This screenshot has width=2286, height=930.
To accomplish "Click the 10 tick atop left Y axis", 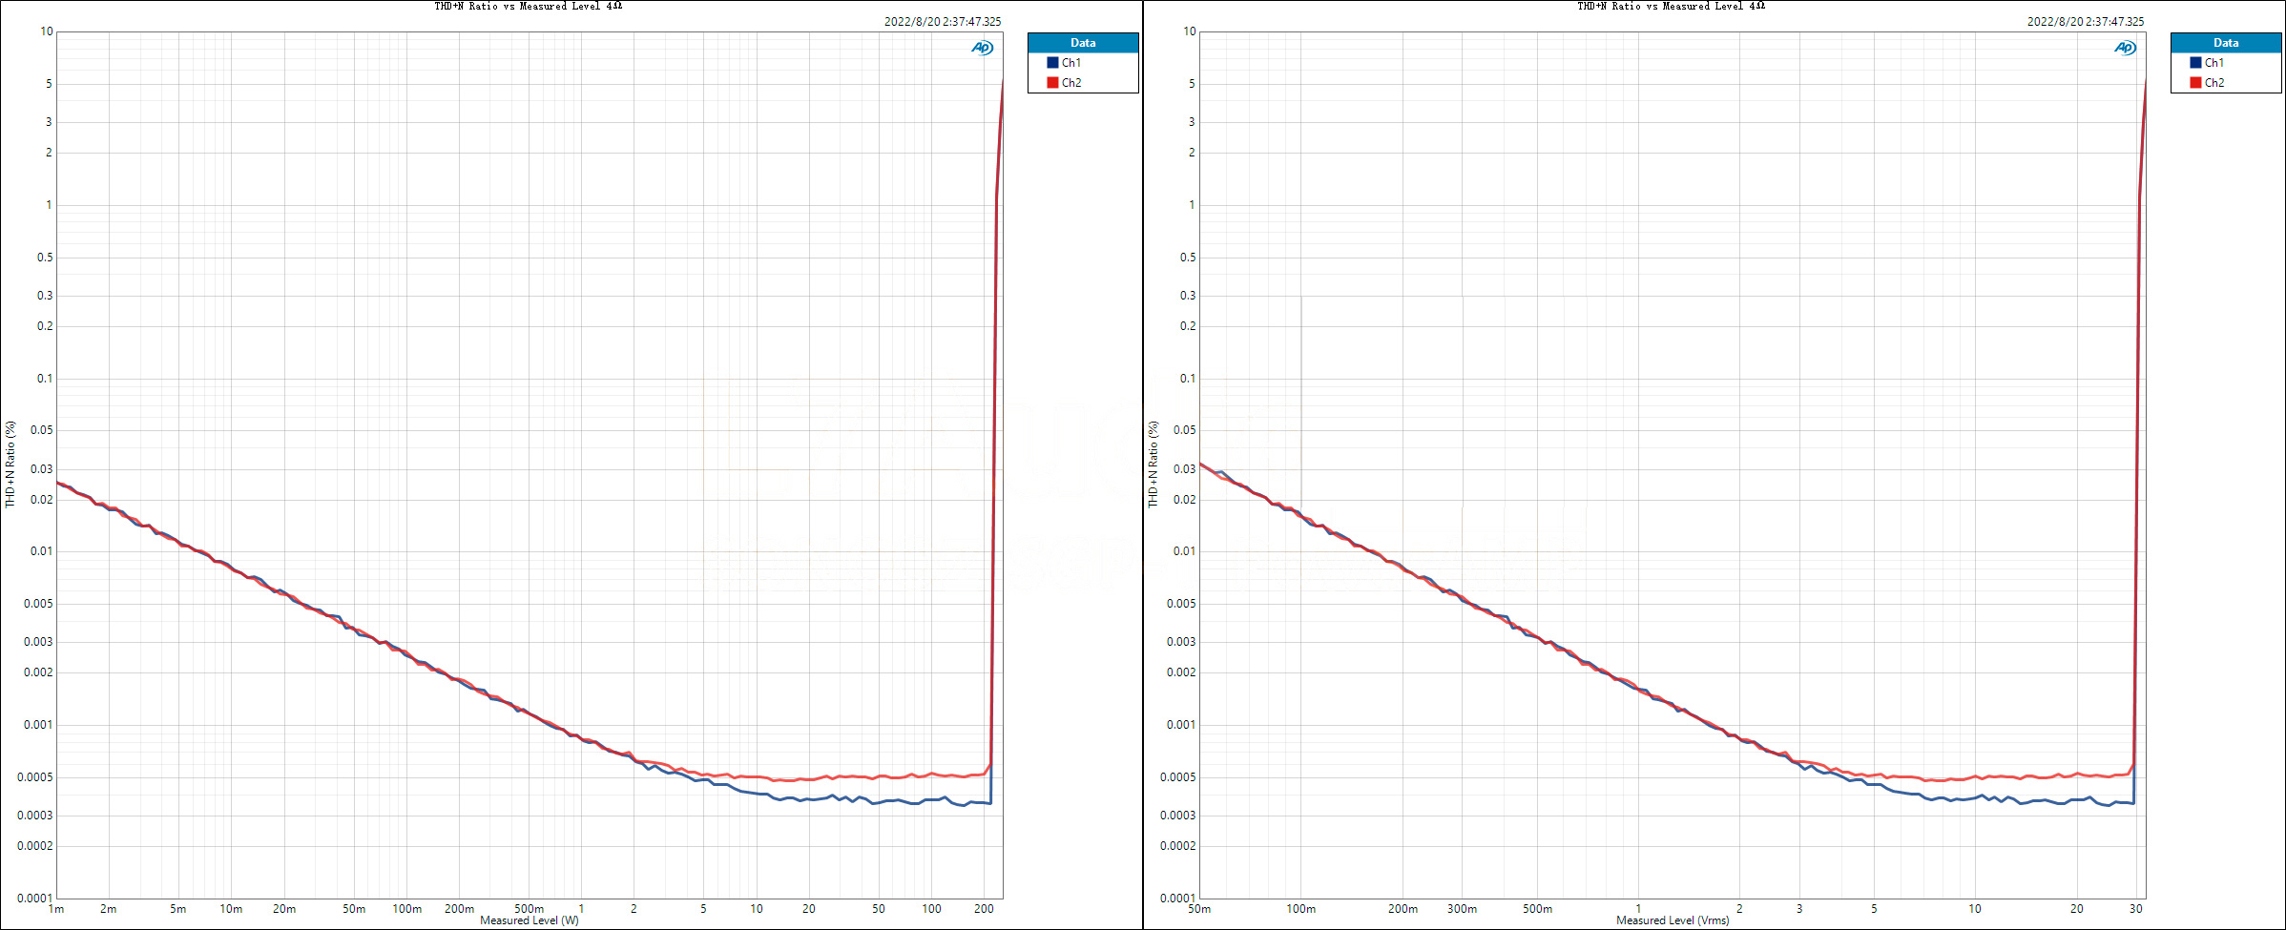I will (x=46, y=31).
